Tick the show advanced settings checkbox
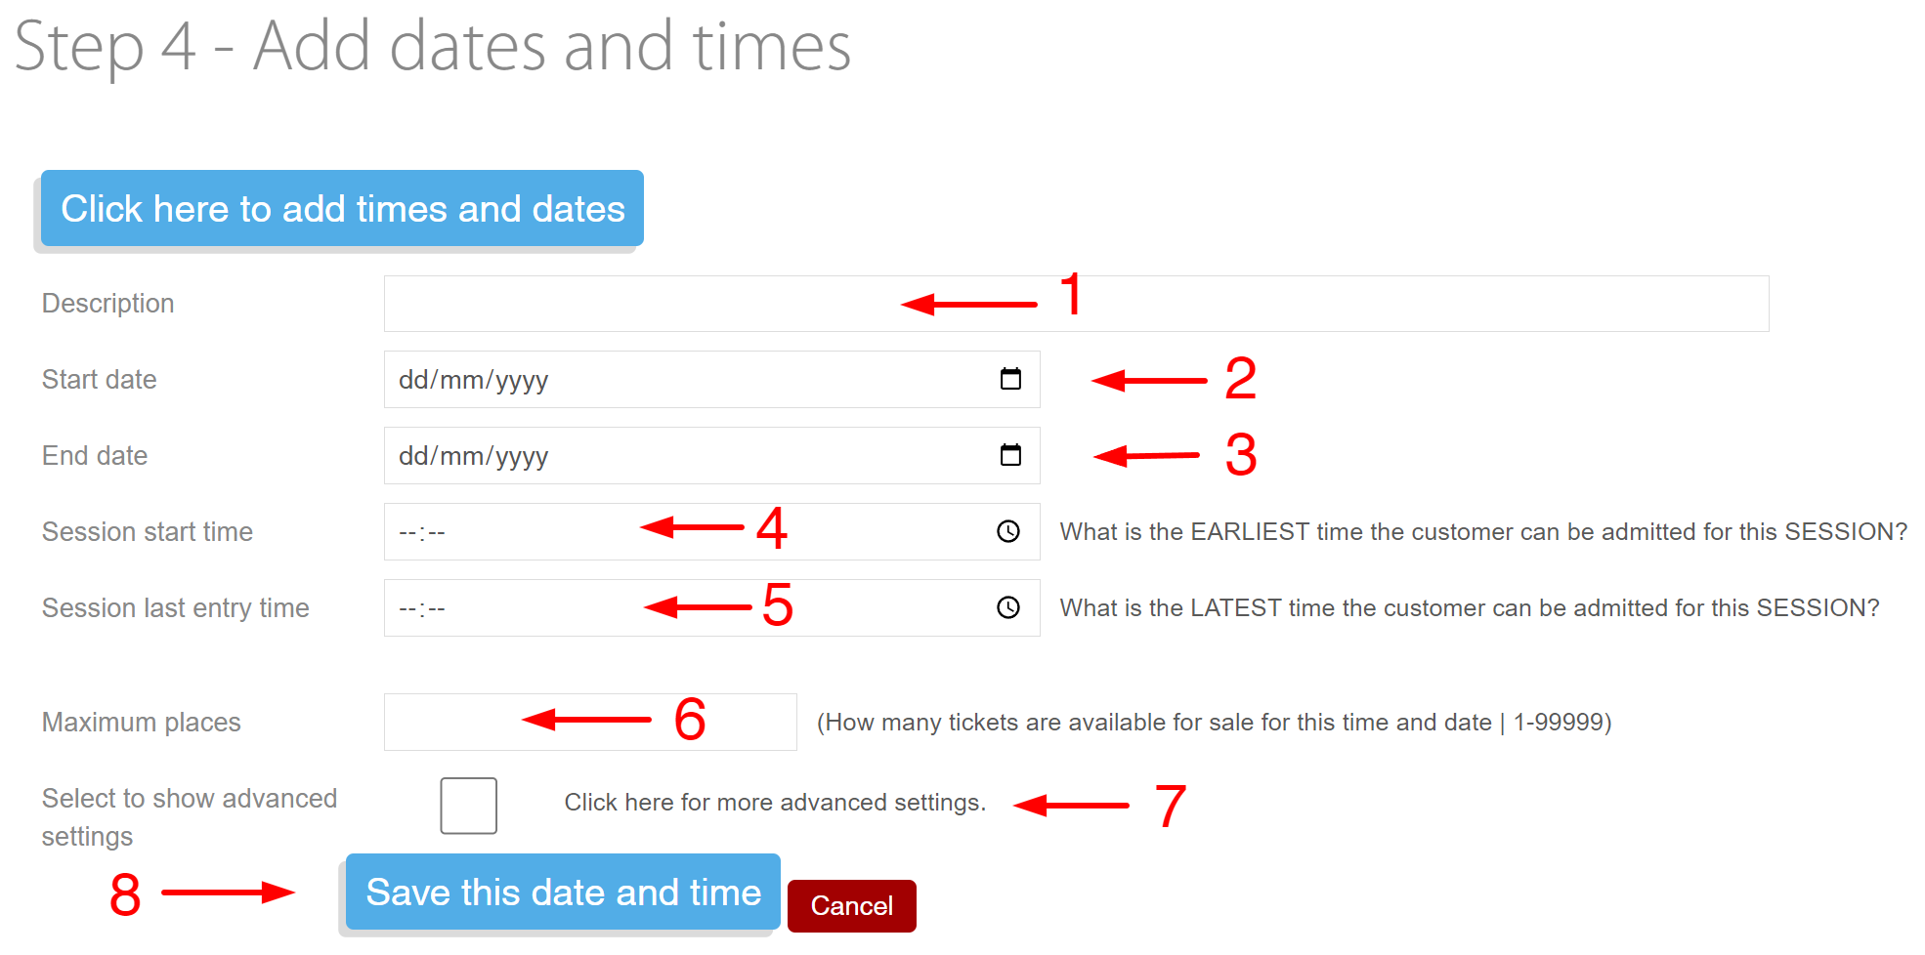Image resolution: width=1925 pixels, height=955 pixels. [x=468, y=806]
